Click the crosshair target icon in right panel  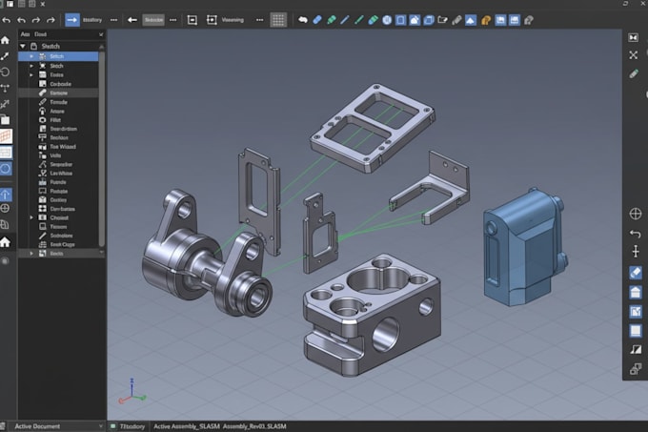(x=636, y=214)
